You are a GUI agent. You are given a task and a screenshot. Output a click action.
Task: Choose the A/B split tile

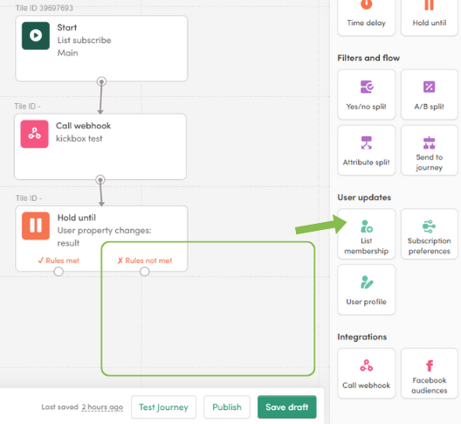(x=429, y=94)
